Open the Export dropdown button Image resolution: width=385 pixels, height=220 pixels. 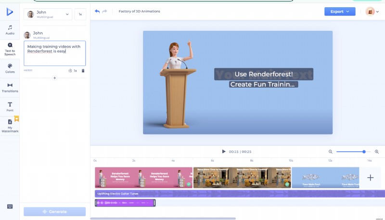(x=340, y=12)
